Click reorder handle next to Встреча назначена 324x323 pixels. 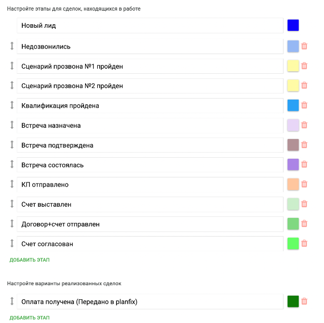pyautogui.click(x=12, y=125)
